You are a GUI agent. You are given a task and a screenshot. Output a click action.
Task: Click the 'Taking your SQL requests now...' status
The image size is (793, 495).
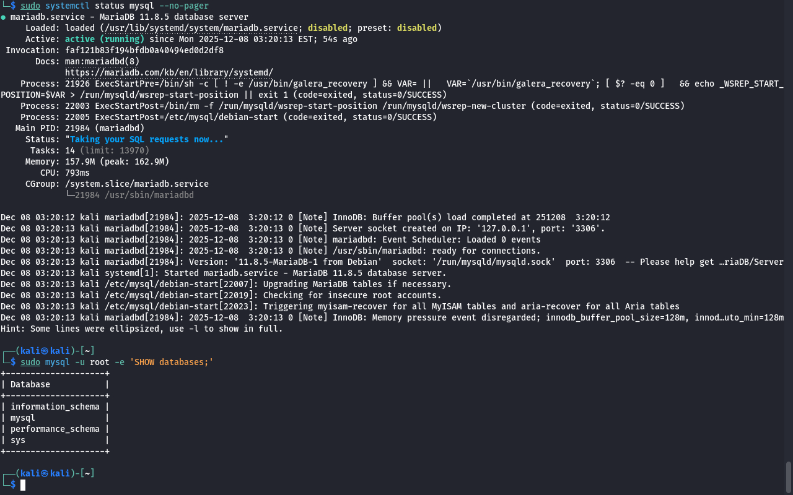[146, 139]
